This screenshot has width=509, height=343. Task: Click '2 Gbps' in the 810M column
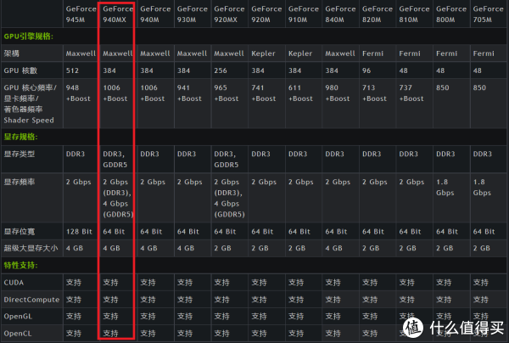tap(411, 182)
